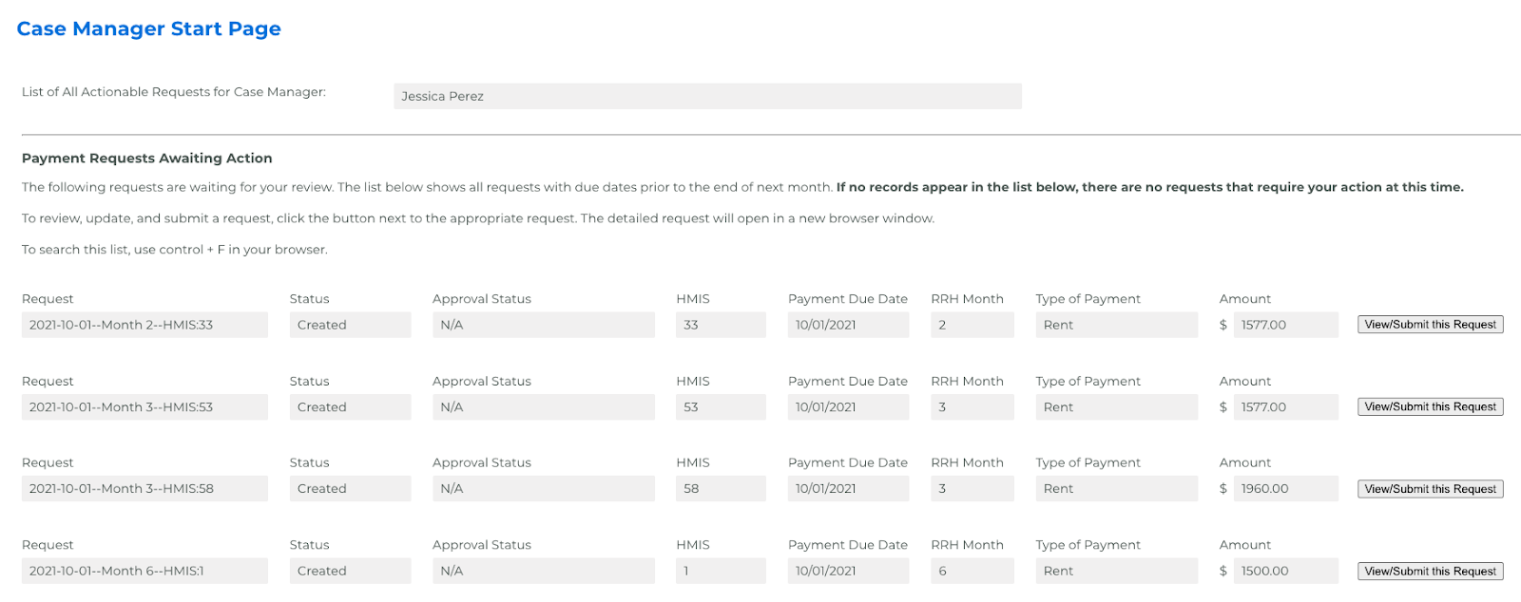Focus the RRH Month field showing 2
1521x602 pixels.
(x=972, y=325)
